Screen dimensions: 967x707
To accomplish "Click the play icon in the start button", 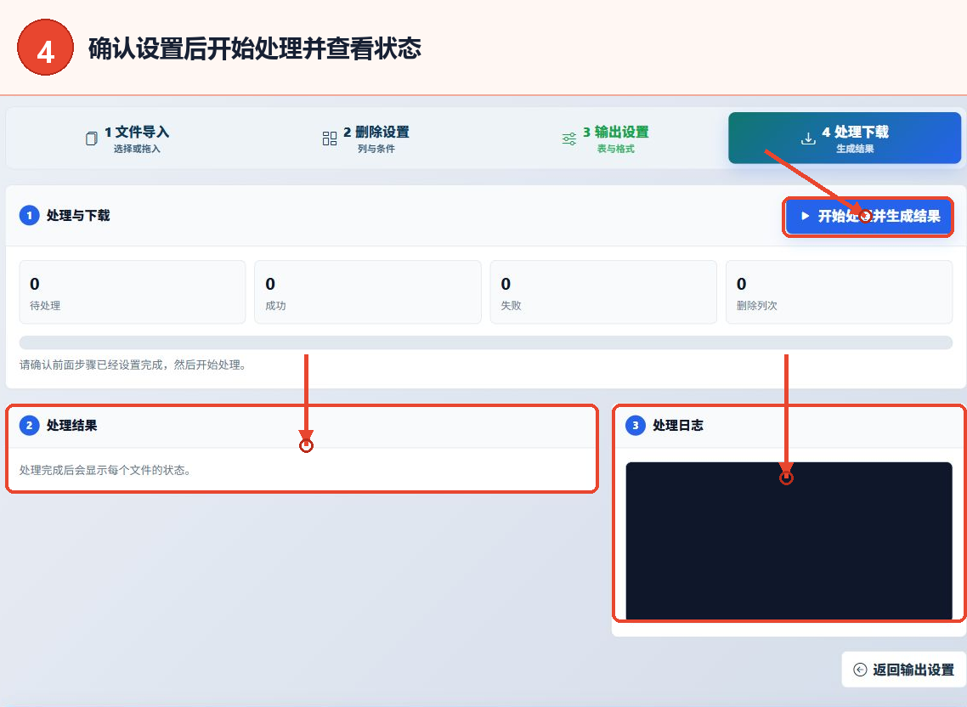I will [805, 216].
